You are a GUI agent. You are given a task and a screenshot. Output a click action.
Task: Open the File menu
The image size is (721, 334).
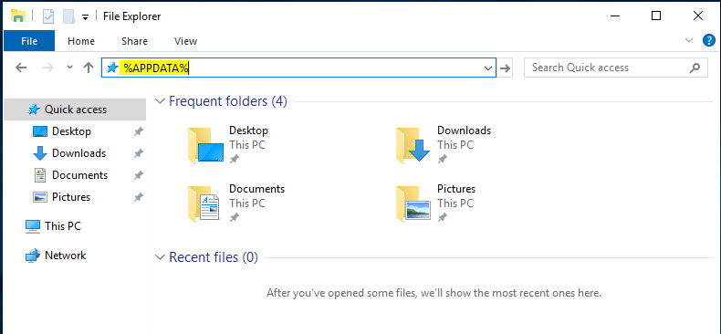(29, 41)
